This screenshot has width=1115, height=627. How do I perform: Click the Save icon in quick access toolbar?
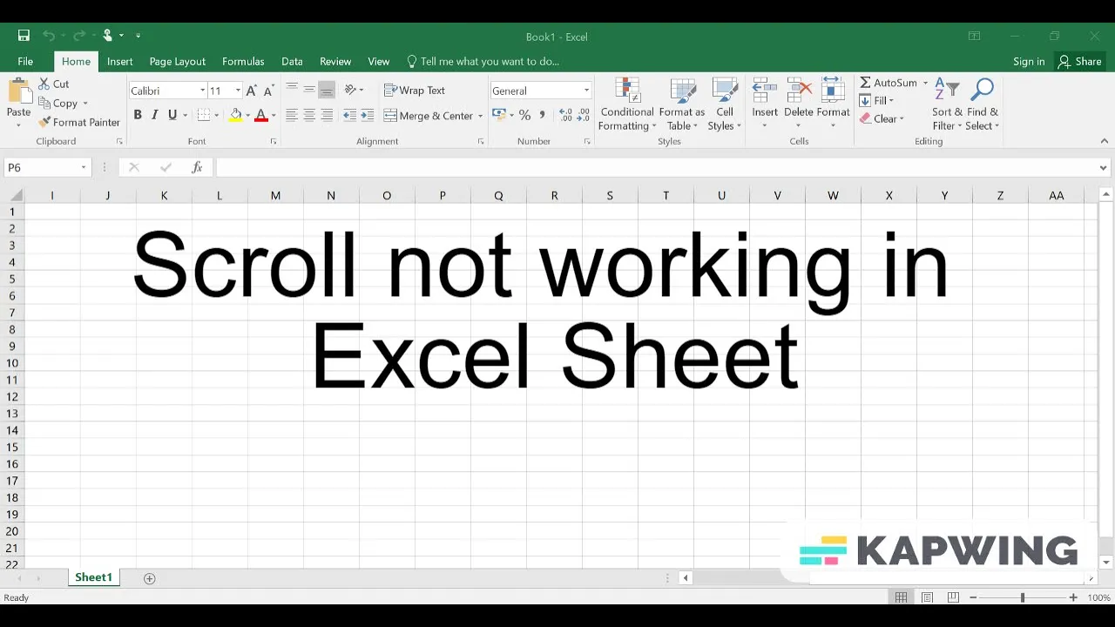pyautogui.click(x=24, y=36)
